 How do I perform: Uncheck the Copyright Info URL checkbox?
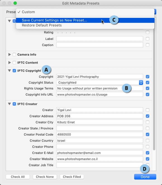[x=147, y=94]
